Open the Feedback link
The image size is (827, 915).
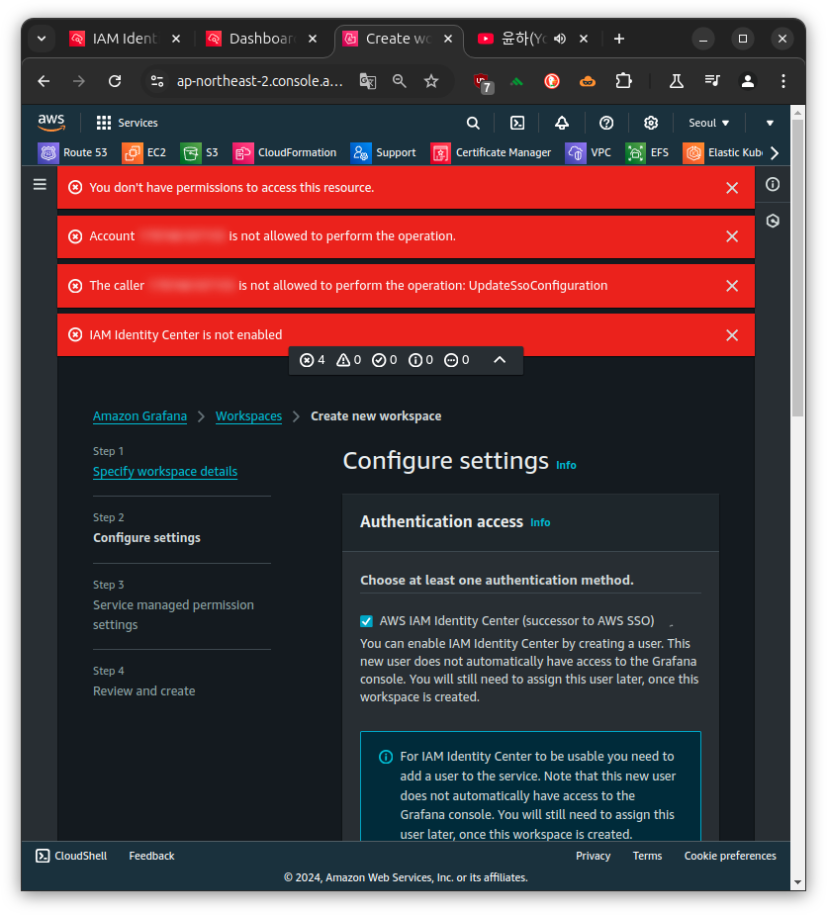[151, 856]
